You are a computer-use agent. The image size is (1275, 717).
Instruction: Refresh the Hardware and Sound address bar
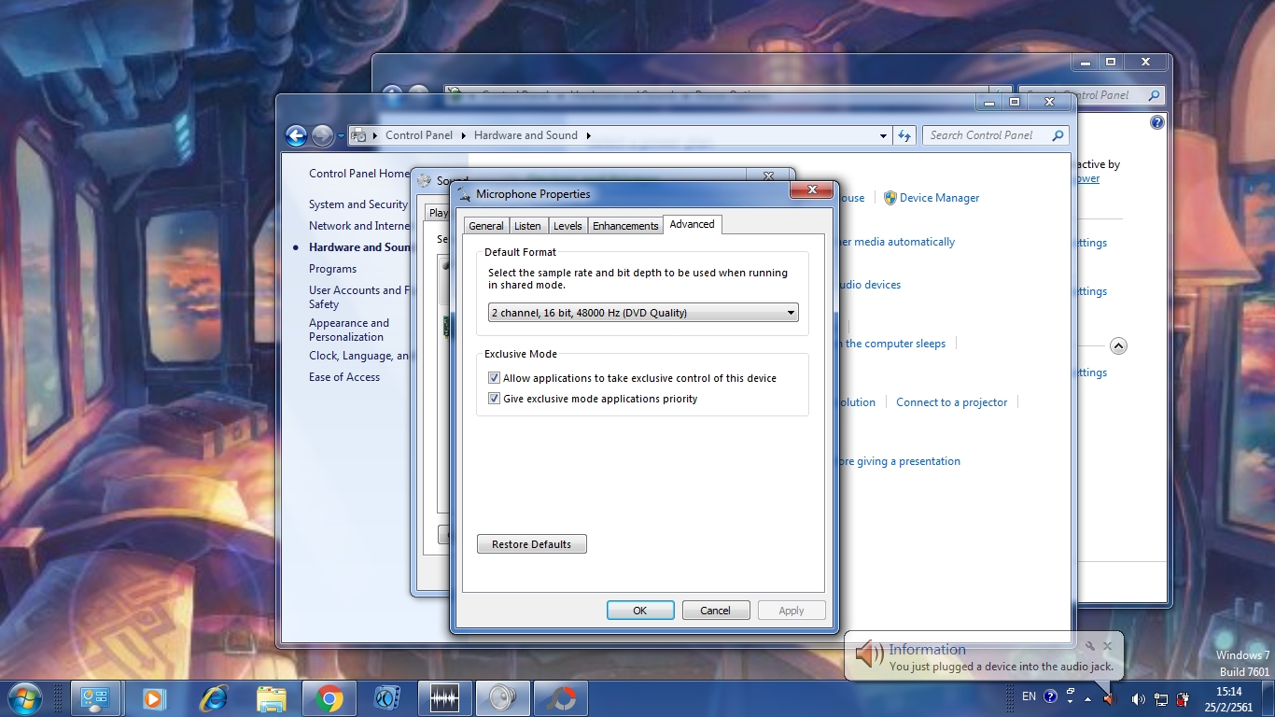coord(904,135)
